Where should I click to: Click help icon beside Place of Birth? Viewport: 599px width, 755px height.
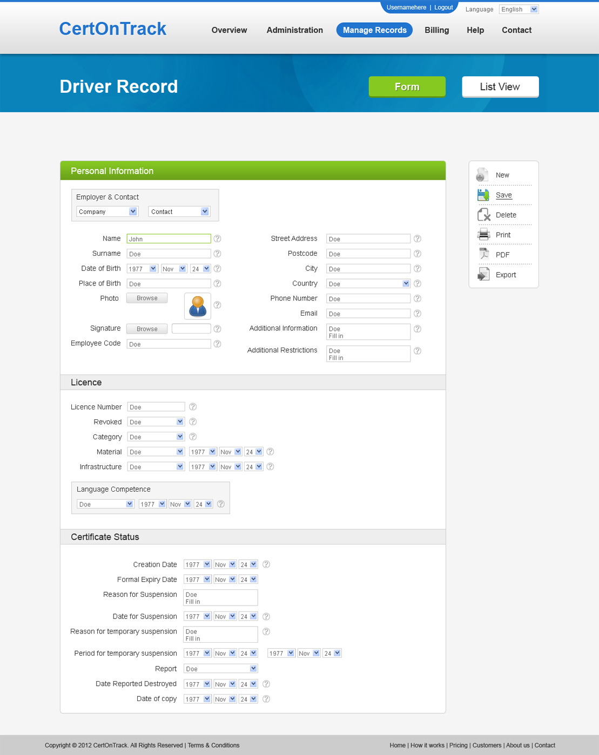[217, 283]
